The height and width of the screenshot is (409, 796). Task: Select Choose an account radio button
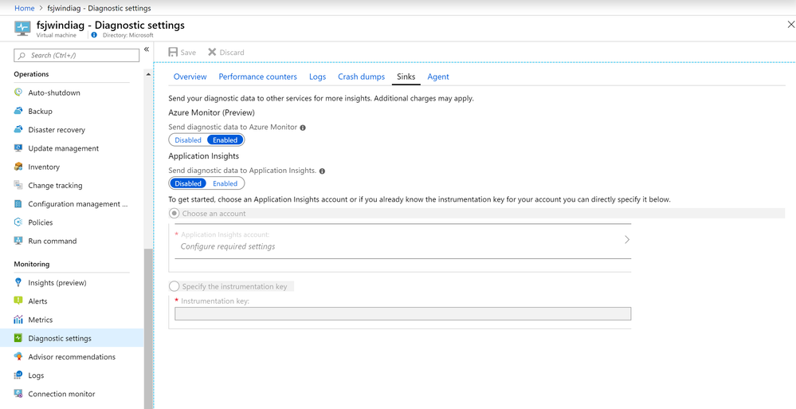(x=174, y=214)
